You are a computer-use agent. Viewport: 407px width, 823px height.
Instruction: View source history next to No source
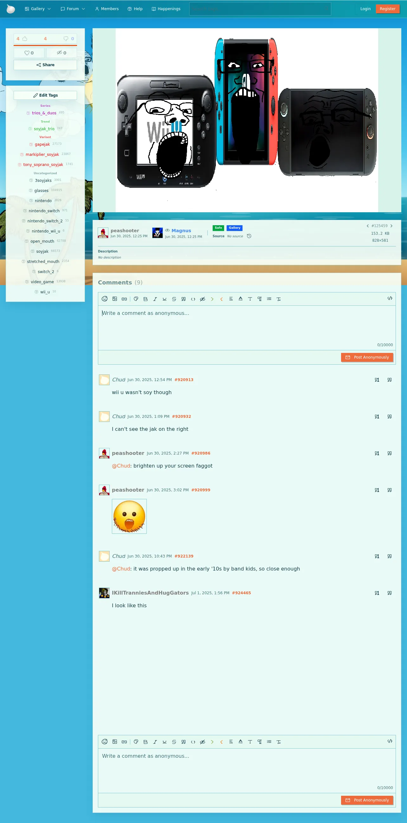click(x=249, y=236)
